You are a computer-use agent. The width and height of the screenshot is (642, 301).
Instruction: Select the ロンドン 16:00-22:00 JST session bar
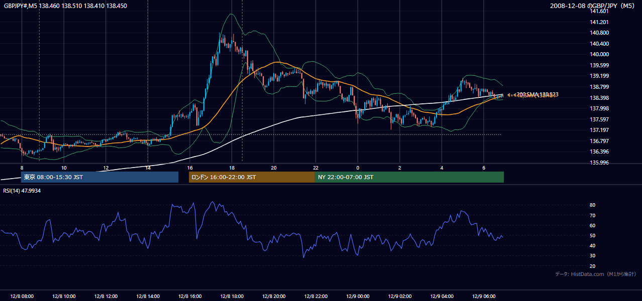(x=252, y=177)
